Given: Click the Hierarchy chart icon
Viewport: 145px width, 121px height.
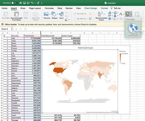Looking at the screenshot, I should tap(115, 13).
